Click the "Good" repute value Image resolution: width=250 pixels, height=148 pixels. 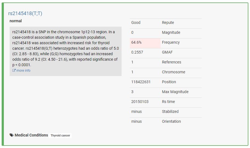click(136, 23)
